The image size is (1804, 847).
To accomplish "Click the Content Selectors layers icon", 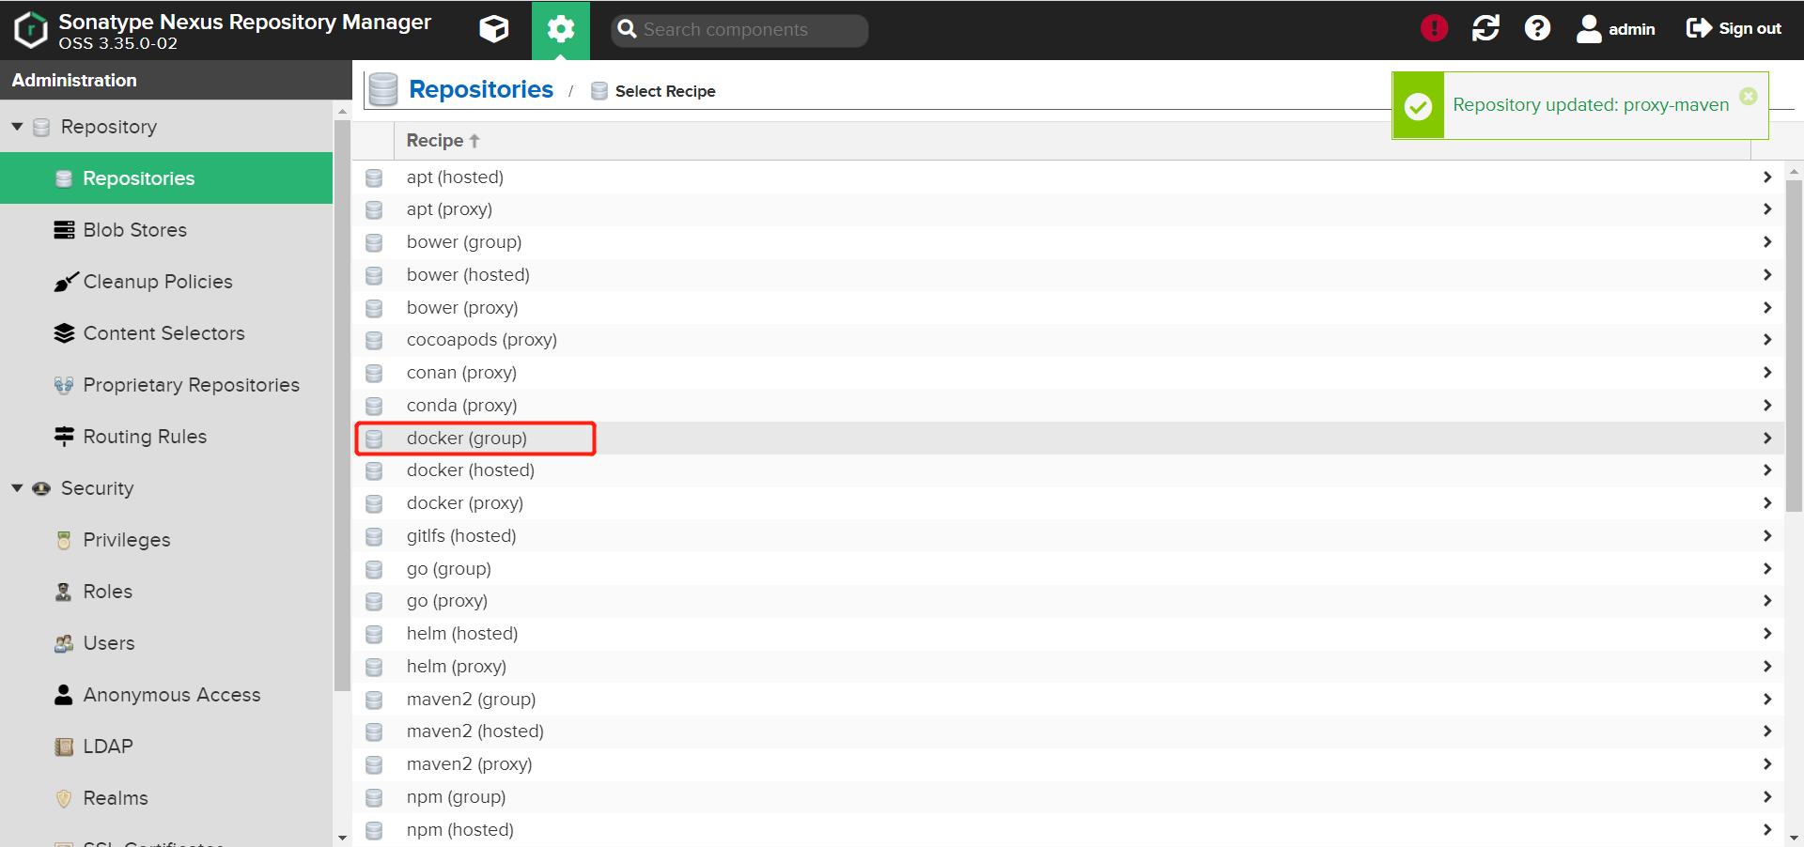I will (x=64, y=333).
